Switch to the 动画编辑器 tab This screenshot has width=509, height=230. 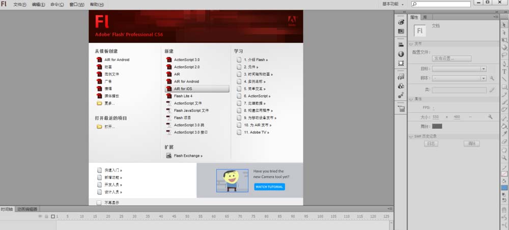tap(27, 209)
